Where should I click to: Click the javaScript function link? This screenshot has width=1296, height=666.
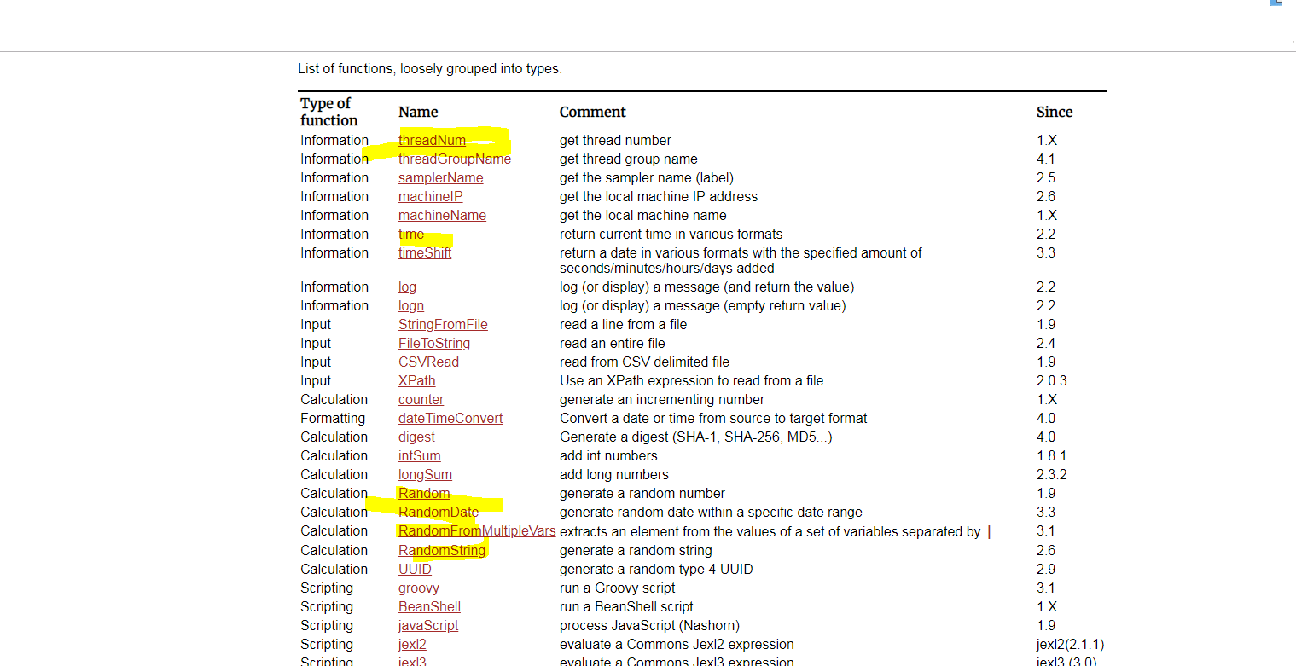pyautogui.click(x=428, y=625)
